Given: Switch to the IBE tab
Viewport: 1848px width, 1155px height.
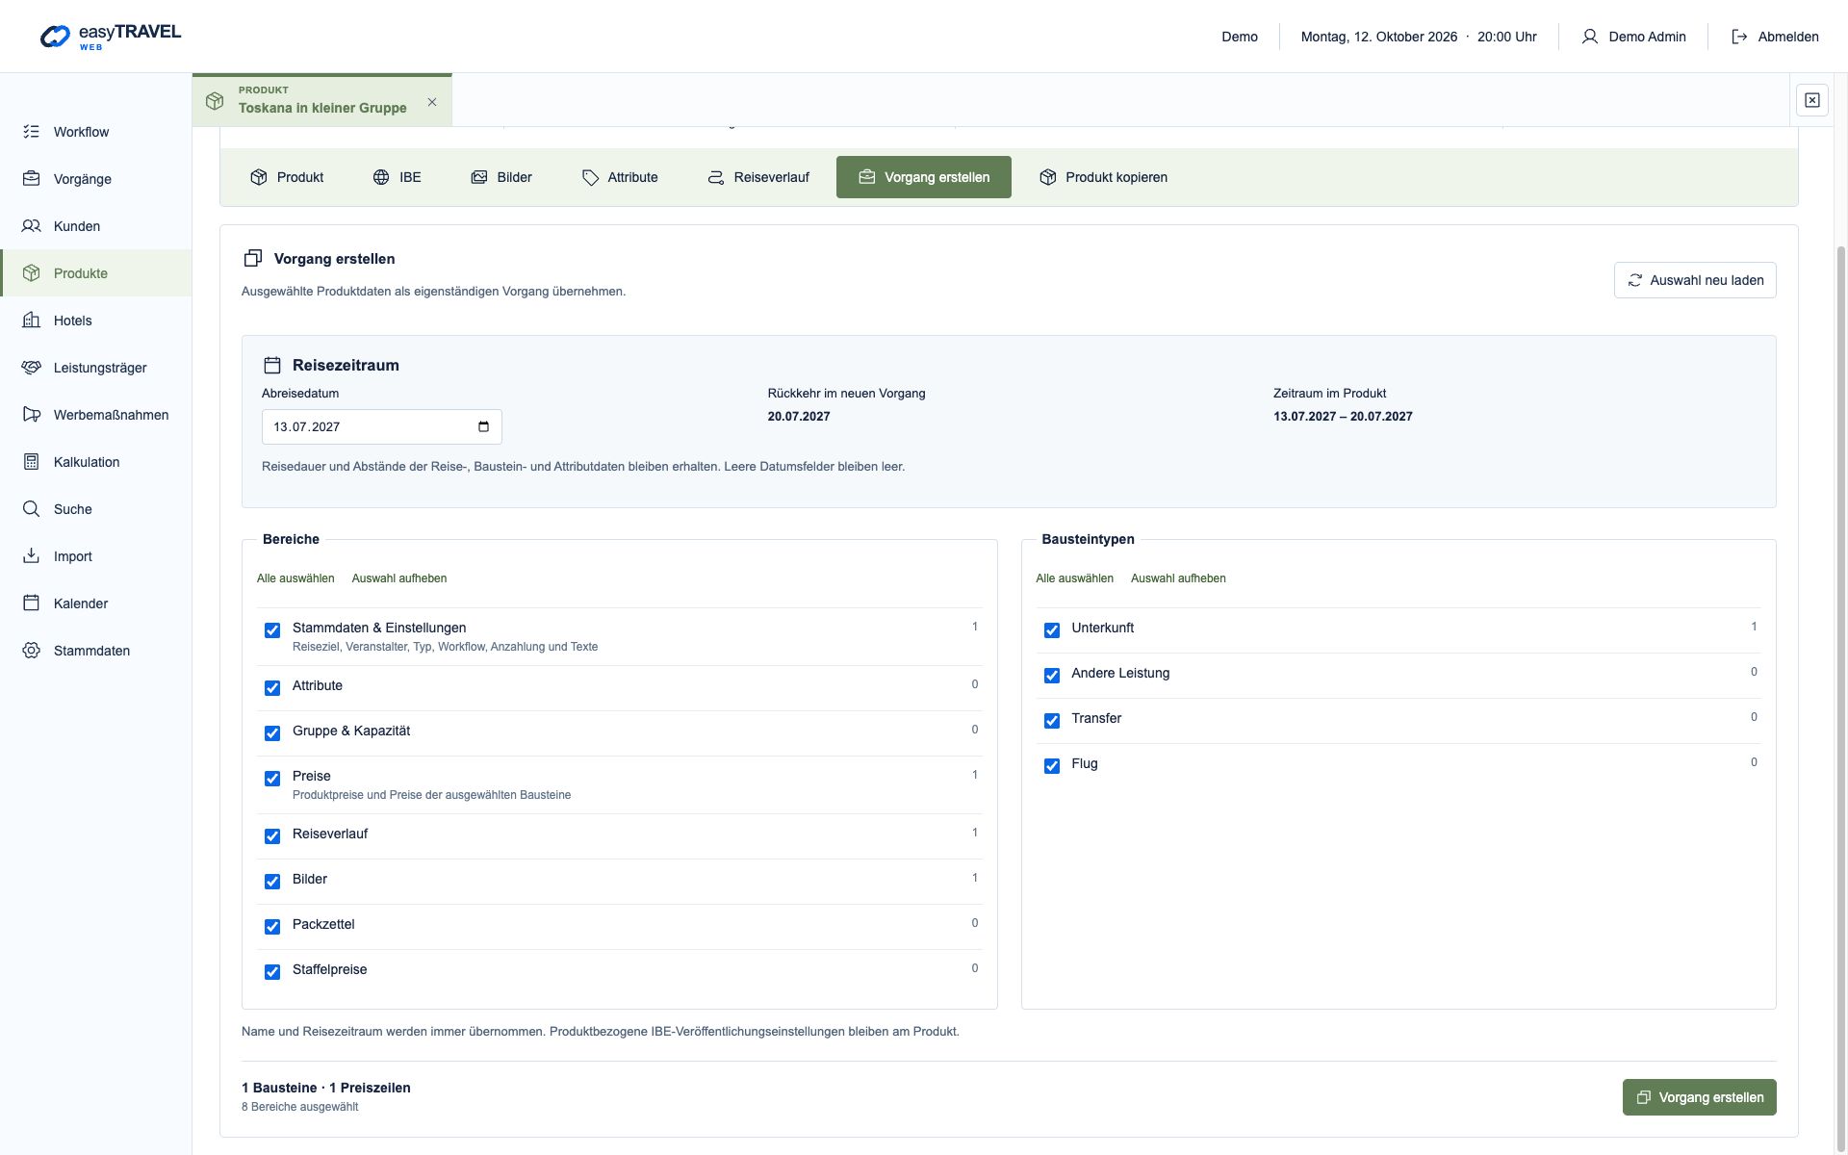Looking at the screenshot, I should tap(397, 177).
